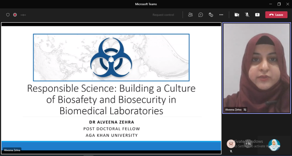Click sharing icon beside Alveena Zehra's name
292x156 pixels.
click(x=245, y=110)
